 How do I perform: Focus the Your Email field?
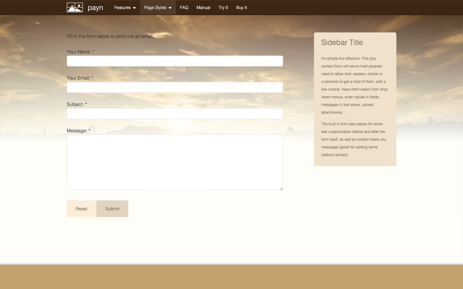tap(175, 87)
